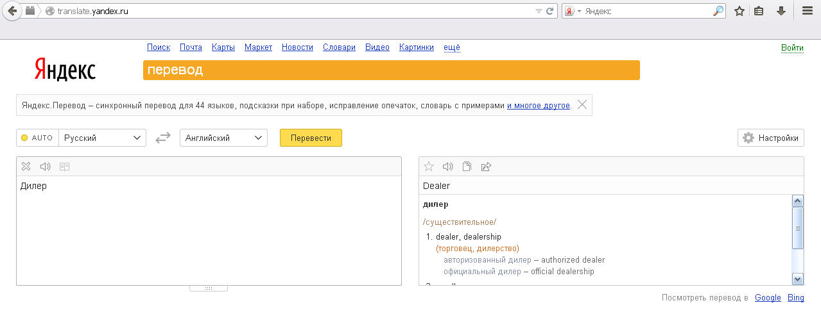Click the Dealer translation result text

tap(436, 186)
